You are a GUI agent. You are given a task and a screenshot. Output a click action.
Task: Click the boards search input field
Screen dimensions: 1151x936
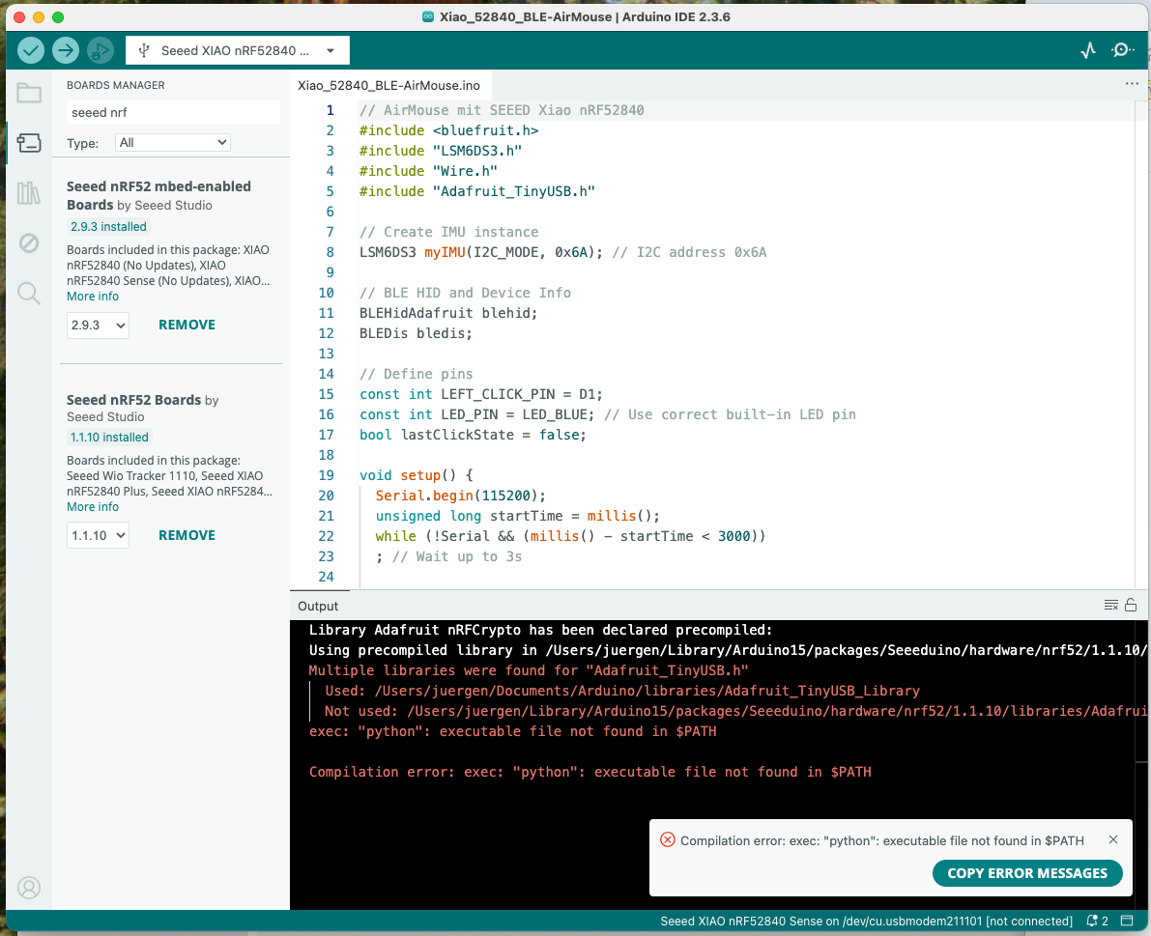pos(173,112)
